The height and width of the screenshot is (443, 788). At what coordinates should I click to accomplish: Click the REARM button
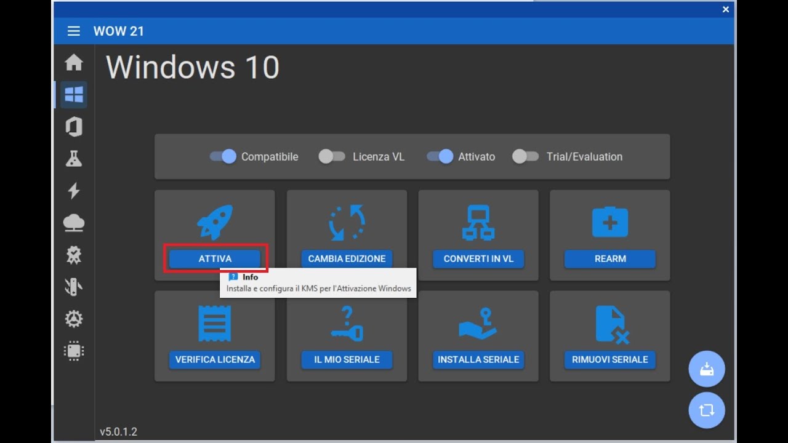[x=610, y=258]
